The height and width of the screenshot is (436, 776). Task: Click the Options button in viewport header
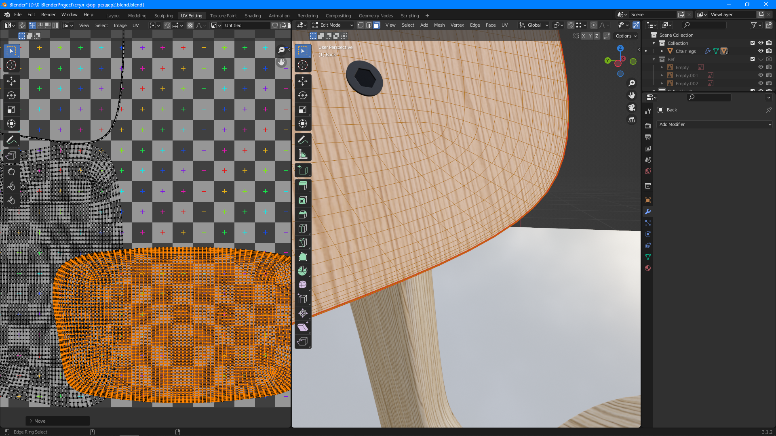[626, 36]
